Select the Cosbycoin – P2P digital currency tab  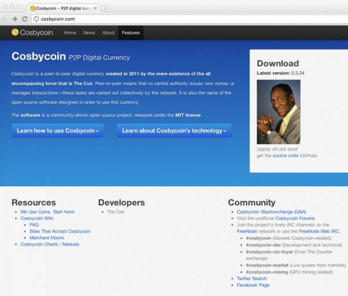click(x=64, y=8)
